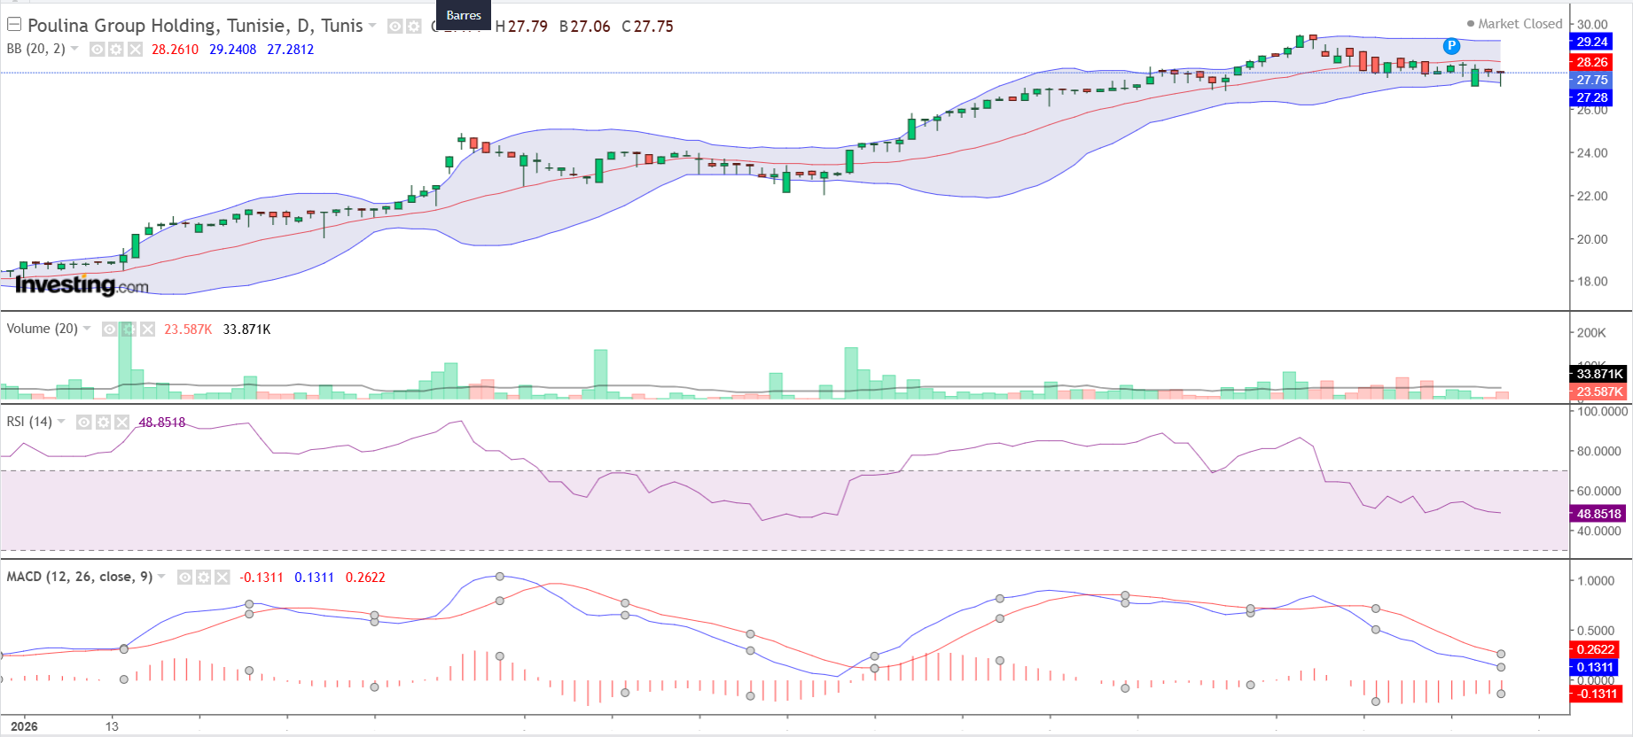This screenshot has width=1633, height=737.
Task: Click the BB value 28.2610 in legend
Action: pyautogui.click(x=176, y=50)
